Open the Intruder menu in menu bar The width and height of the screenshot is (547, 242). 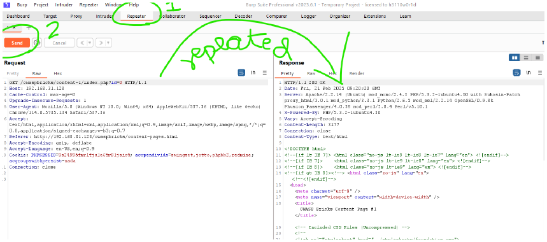click(64, 5)
